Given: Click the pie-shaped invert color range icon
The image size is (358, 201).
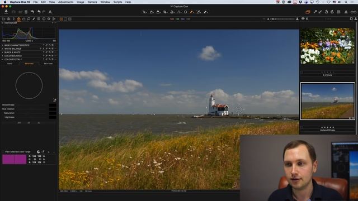Looking at the screenshot, I should [39, 151].
